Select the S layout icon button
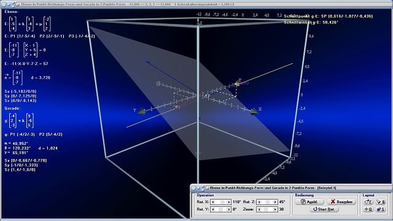The width and height of the screenshot is (393, 221). click(381, 209)
